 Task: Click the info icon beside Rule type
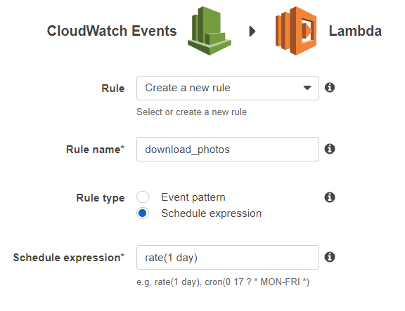(x=330, y=197)
